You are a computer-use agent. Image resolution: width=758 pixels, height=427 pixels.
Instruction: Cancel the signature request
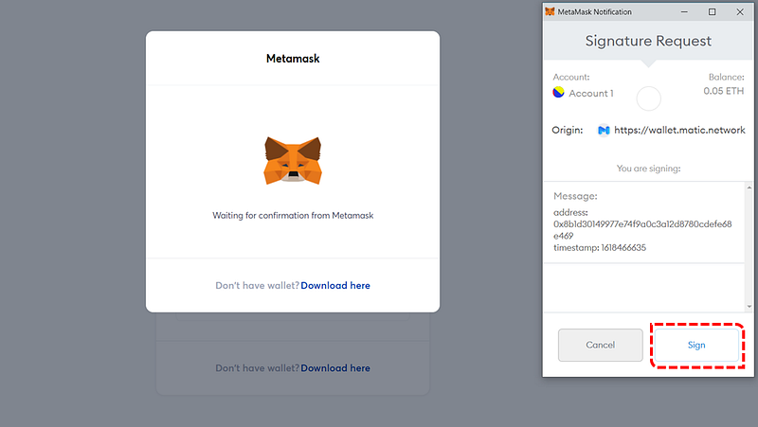tap(600, 345)
